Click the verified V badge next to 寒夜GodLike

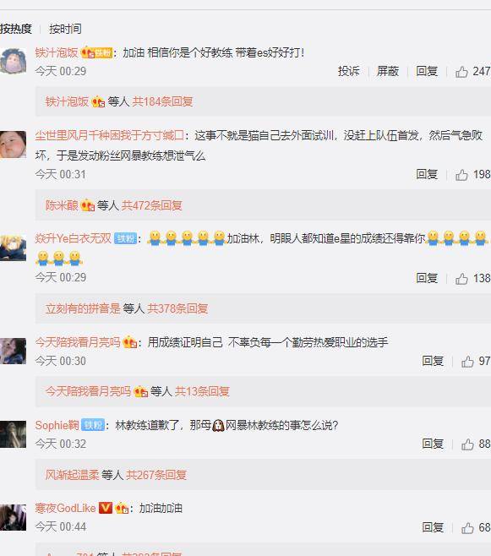pos(106,508)
